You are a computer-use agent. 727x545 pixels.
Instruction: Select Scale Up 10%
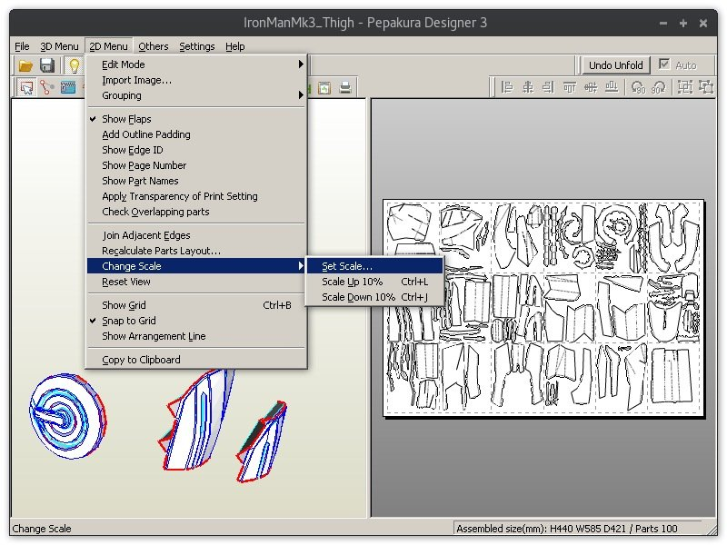(374, 282)
